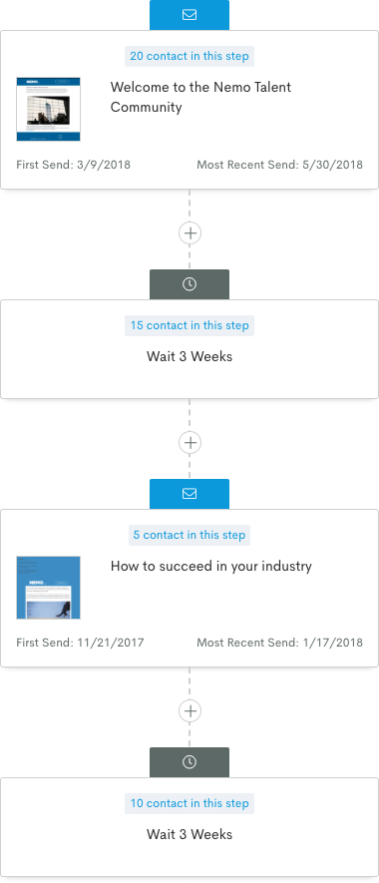
Task: Add a step after the first Wait 3 Weeks
Action: click(x=189, y=443)
